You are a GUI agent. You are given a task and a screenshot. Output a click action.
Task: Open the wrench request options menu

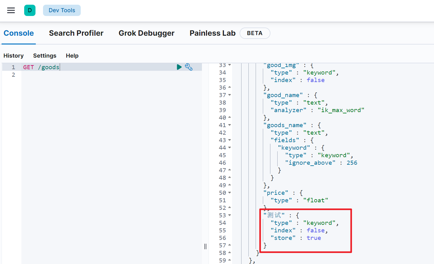[x=188, y=67]
